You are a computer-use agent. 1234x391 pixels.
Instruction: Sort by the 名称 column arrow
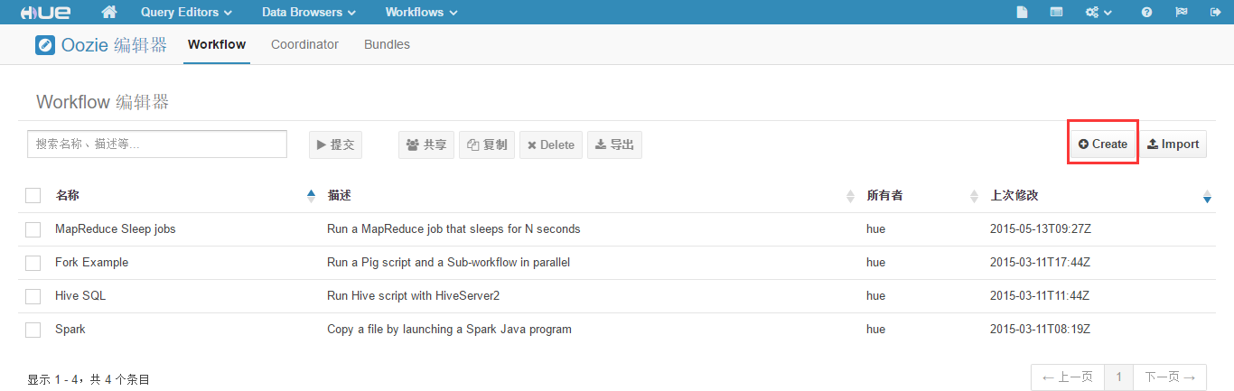coord(312,196)
